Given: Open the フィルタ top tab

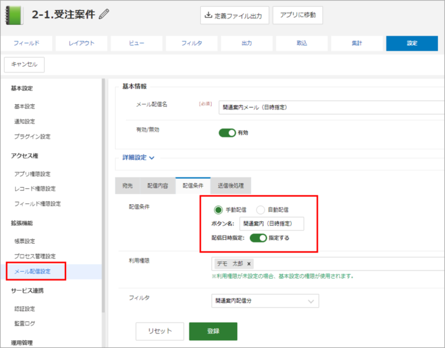Looking at the screenshot, I should [x=191, y=43].
